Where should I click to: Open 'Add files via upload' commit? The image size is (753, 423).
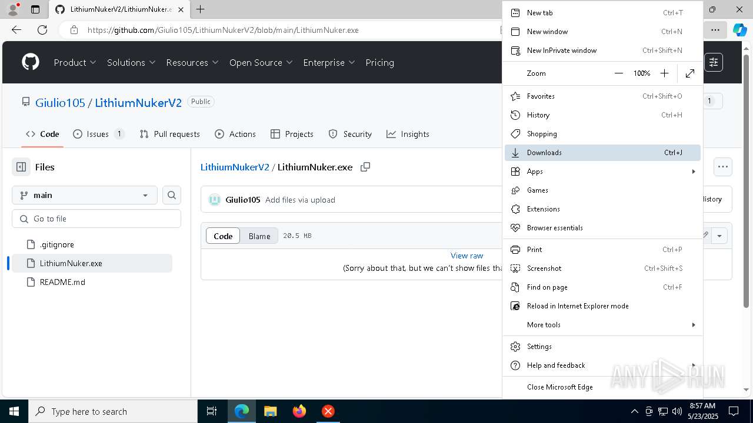(x=300, y=200)
